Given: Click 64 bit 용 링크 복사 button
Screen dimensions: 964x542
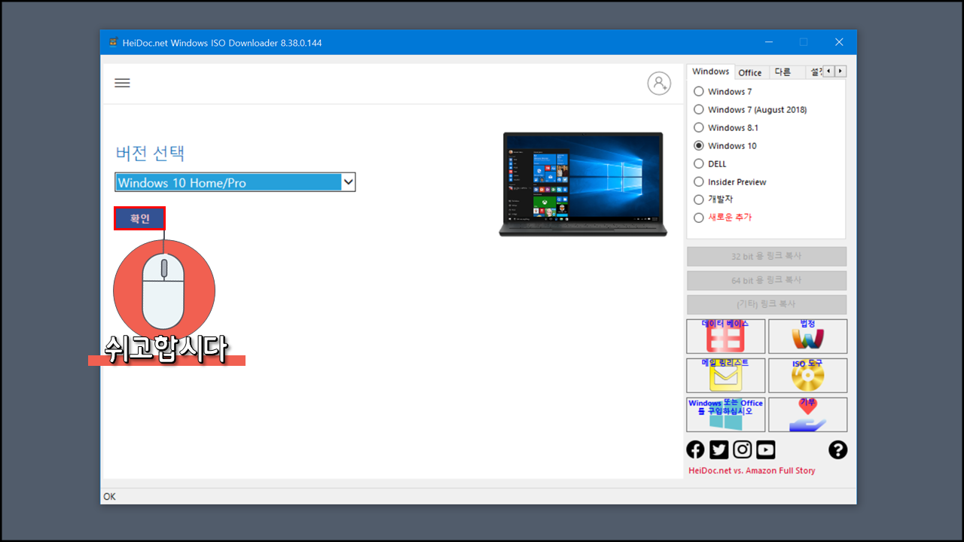Looking at the screenshot, I should tap(767, 281).
